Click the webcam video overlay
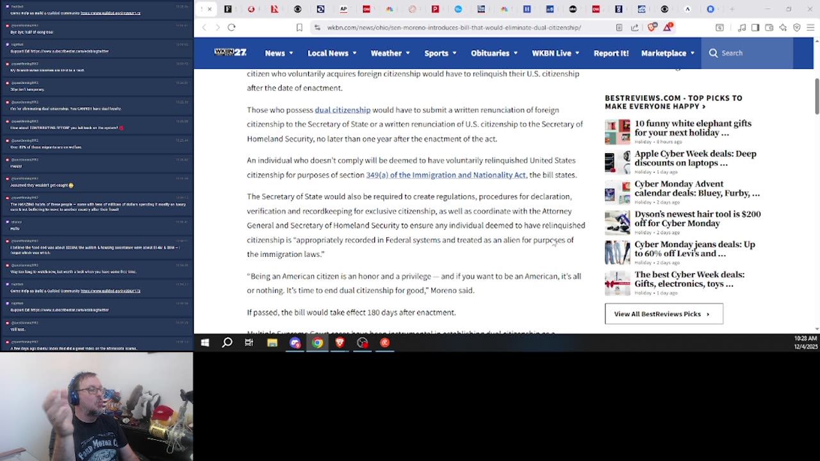This screenshot has width=820, height=461. 96,406
